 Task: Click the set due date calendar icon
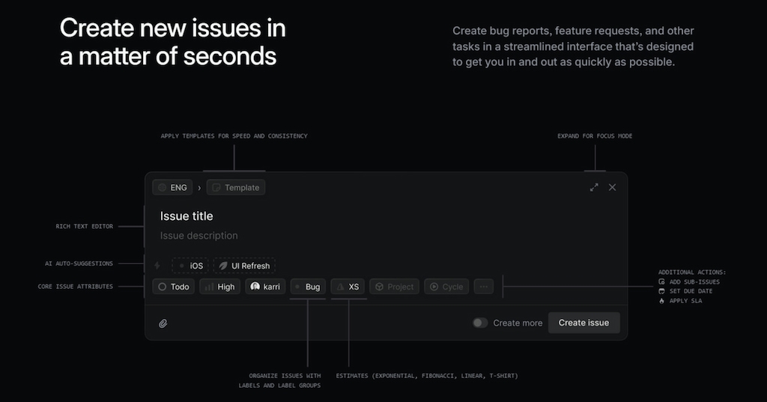point(661,291)
